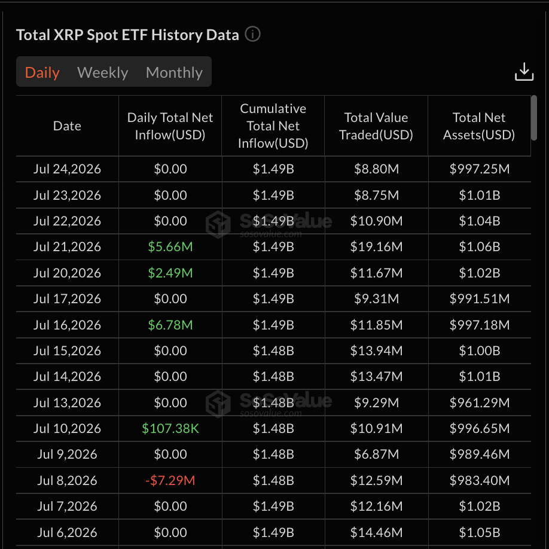Click the Date column header

click(67, 126)
